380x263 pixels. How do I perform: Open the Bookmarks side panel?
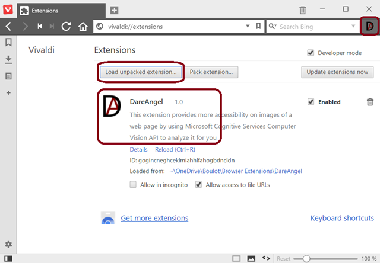pos(8,42)
